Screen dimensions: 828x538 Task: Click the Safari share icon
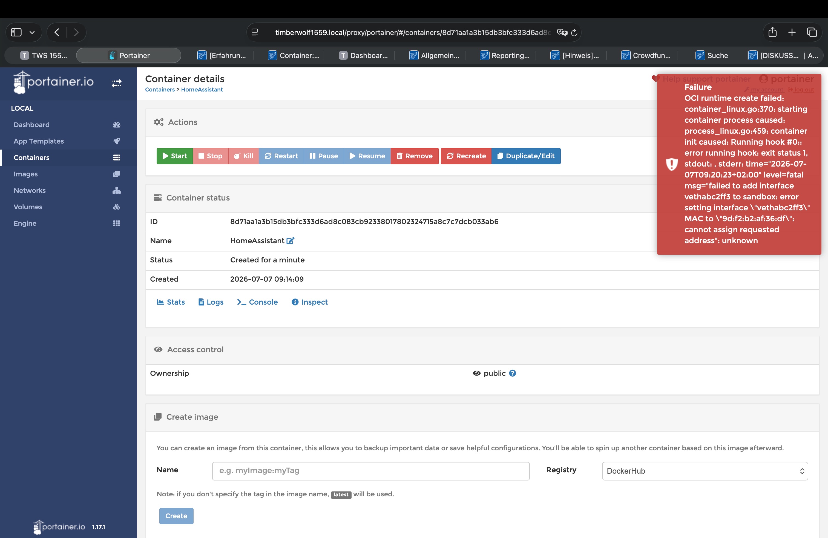click(x=772, y=32)
